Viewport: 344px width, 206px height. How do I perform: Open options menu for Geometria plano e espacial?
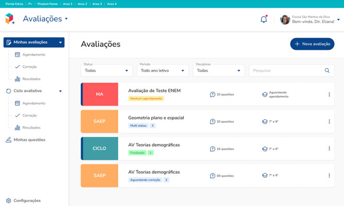pyautogui.click(x=329, y=122)
